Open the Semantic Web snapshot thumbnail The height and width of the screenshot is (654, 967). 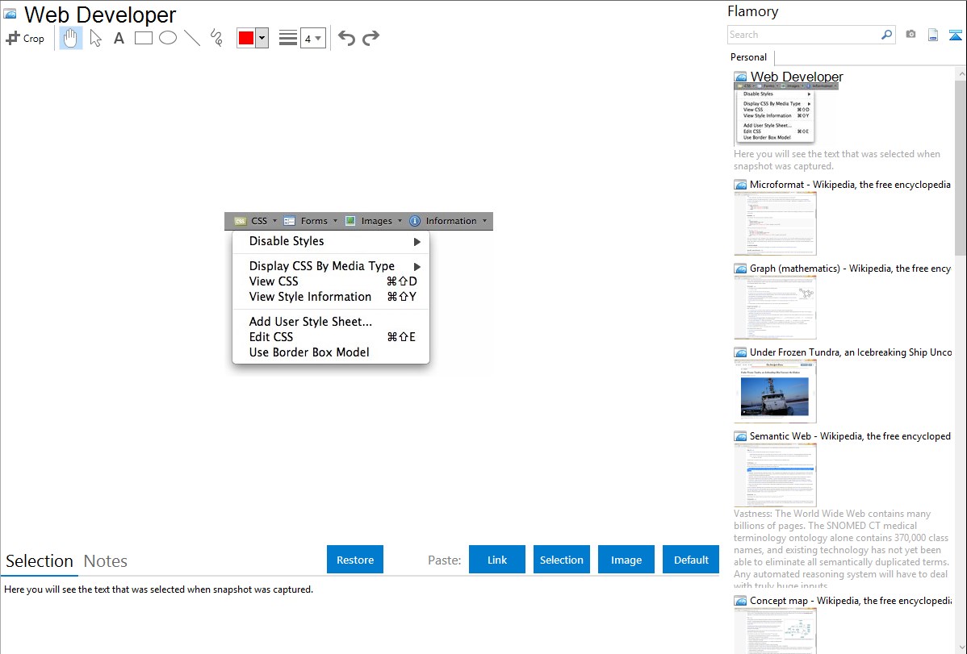775,475
